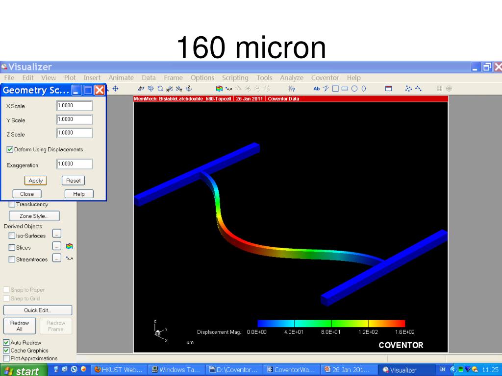Click Apply in Geometry Scale dialog
Viewport: 502px width, 376px height.
pyautogui.click(x=35, y=181)
